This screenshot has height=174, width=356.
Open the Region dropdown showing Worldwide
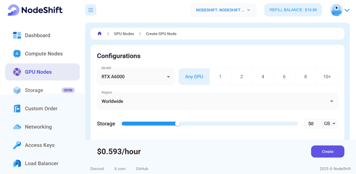pyautogui.click(x=217, y=101)
